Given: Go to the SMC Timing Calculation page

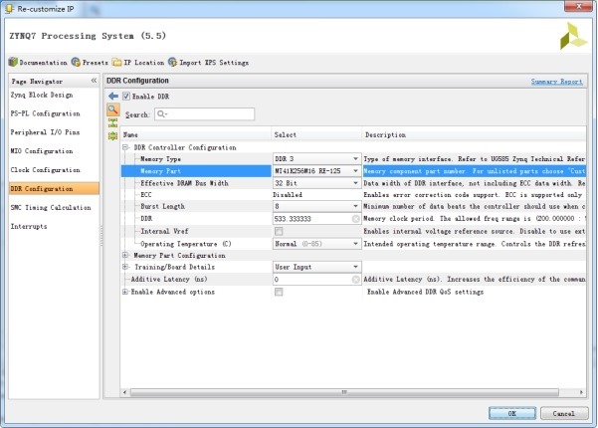Looking at the screenshot, I should click(51, 207).
